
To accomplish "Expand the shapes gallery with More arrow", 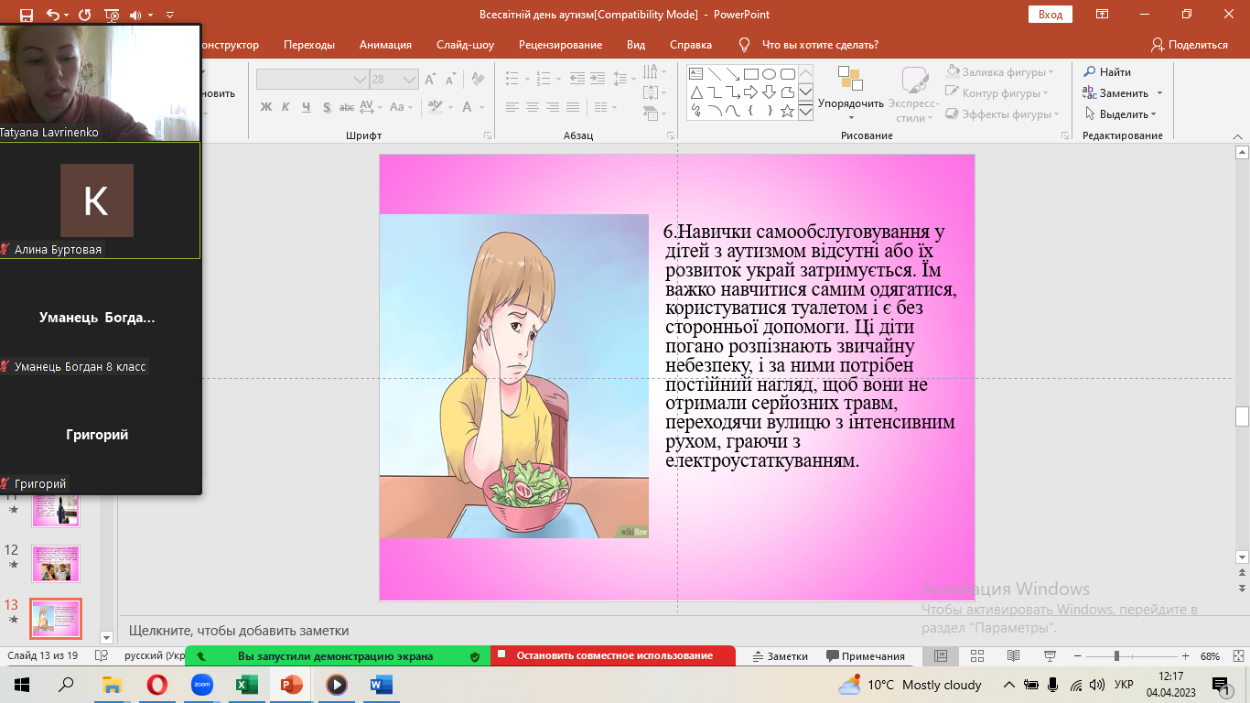I will [x=805, y=112].
